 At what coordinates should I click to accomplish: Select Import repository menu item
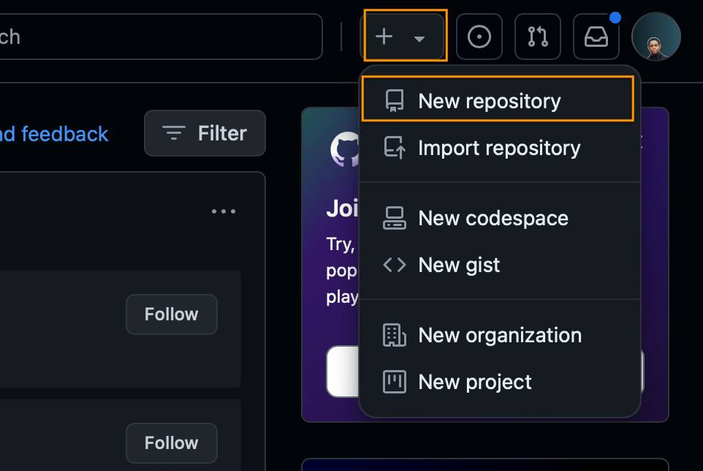(499, 148)
